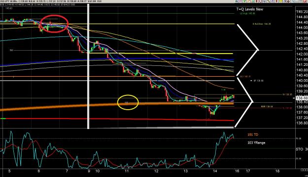Click the 103 YRange indicator text
Image resolution: width=308 pixels, height=177 pixels.
pyautogui.click(x=256, y=143)
